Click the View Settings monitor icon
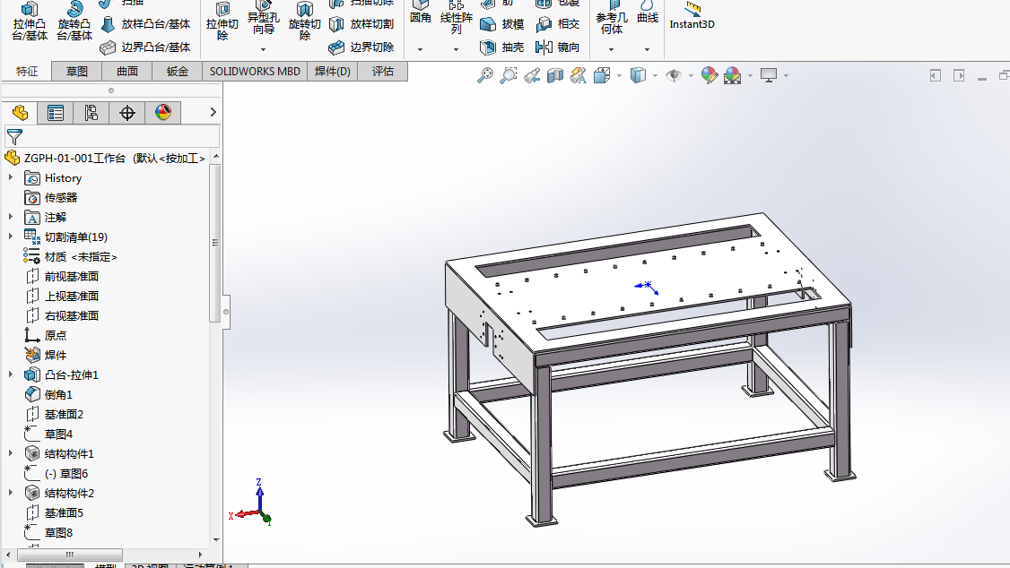 pos(769,75)
